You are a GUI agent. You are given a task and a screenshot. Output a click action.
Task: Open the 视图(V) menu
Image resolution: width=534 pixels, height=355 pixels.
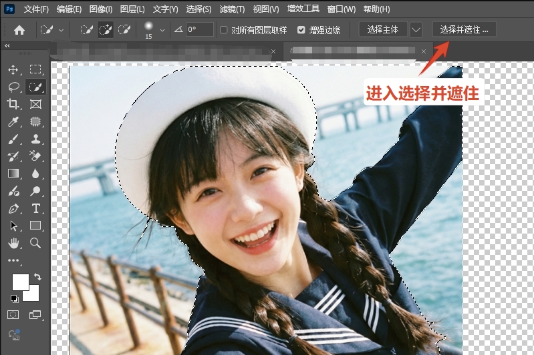[x=265, y=9]
